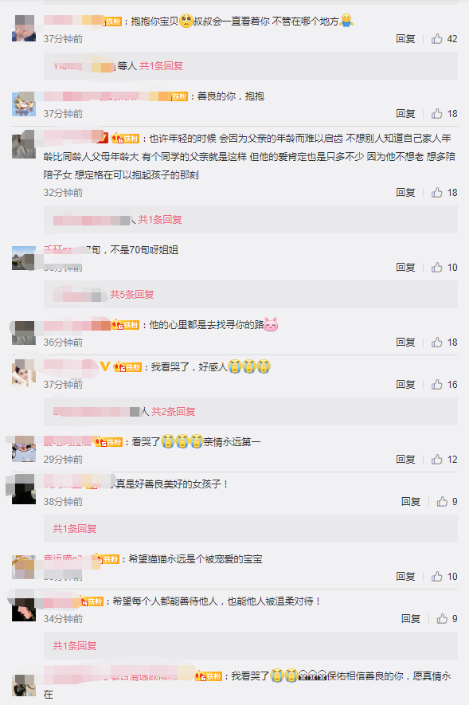The image size is (469, 705).
Task: Reply to the '抱抱你宝贝' comment
Action: tap(405, 39)
